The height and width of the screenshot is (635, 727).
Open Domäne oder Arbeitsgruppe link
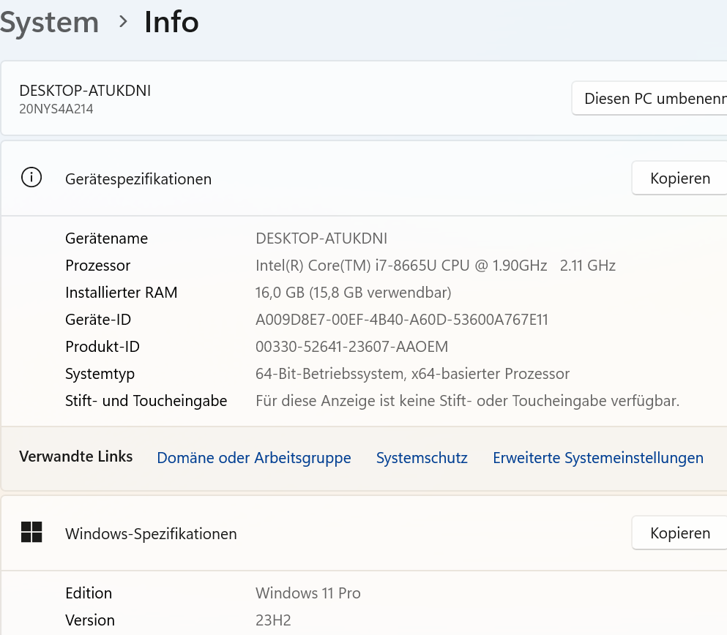click(253, 458)
